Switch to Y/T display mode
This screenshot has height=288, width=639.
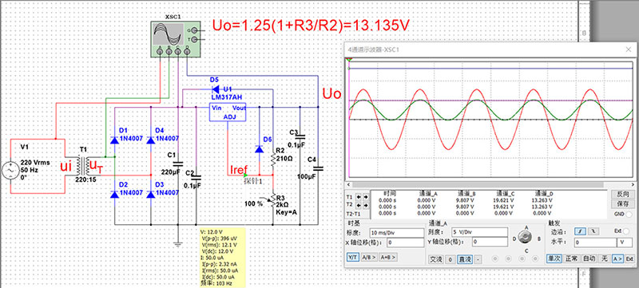pos(352,257)
